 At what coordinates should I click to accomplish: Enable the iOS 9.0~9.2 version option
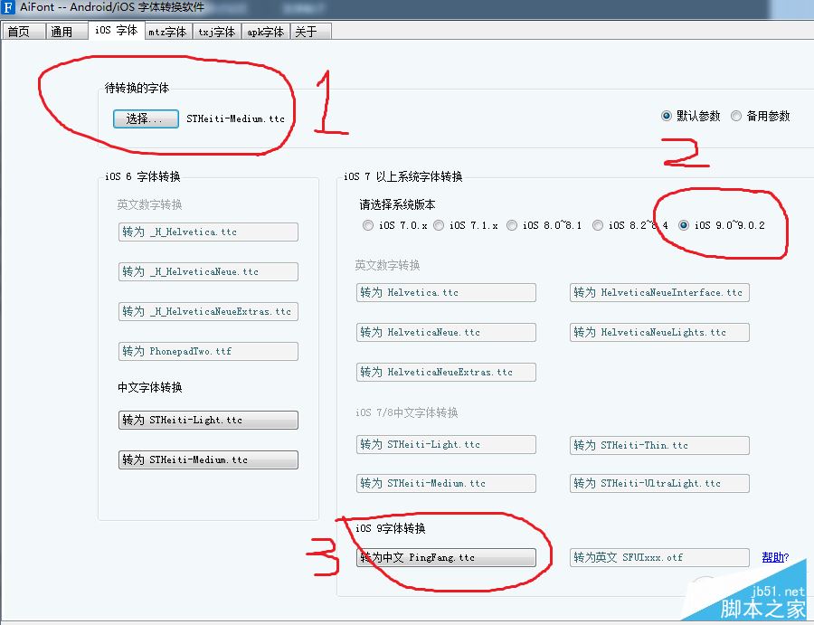point(685,225)
